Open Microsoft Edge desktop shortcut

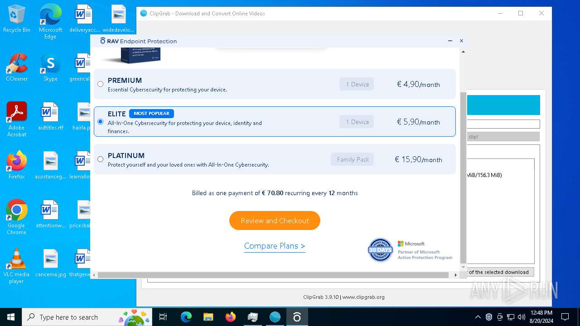point(50,21)
